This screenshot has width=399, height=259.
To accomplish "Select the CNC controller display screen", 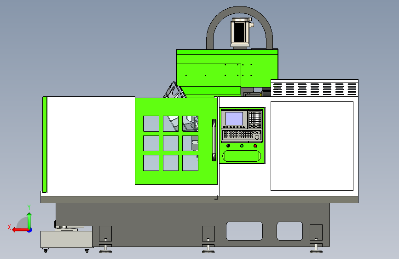I will (x=234, y=118).
